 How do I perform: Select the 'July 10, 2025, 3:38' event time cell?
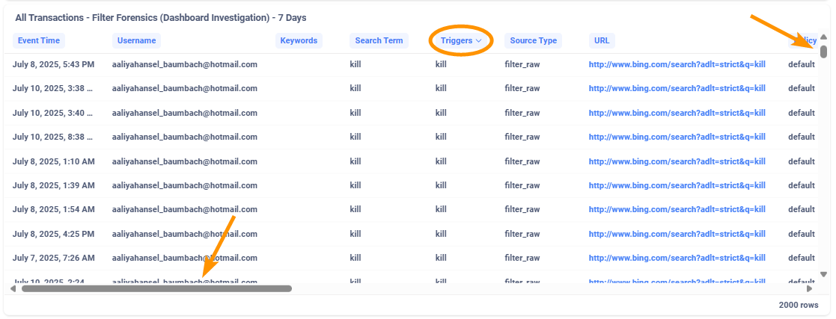tap(53, 88)
